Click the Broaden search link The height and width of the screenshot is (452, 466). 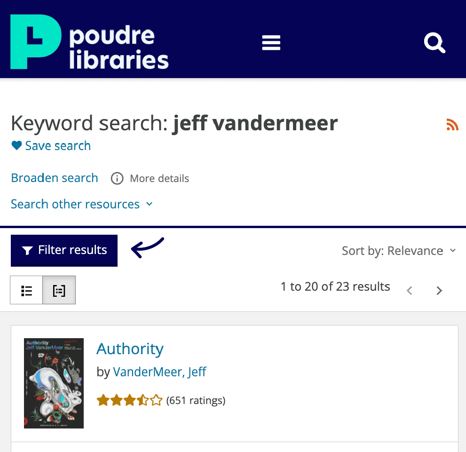point(55,178)
